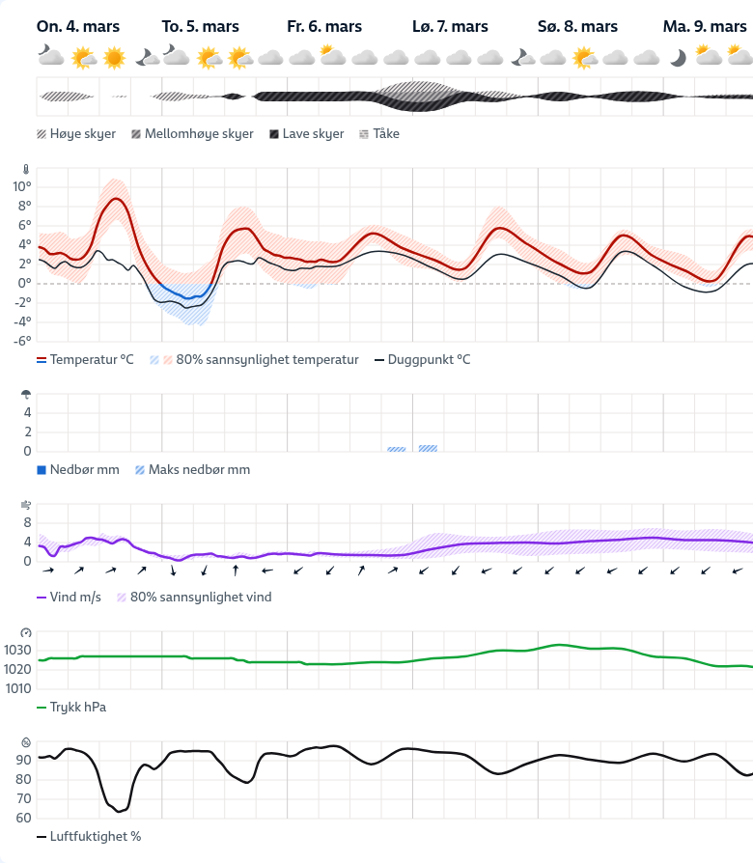This screenshot has width=753, height=863.
Task: Click the crescent moon icon under Ma. 9. mars
Action: tap(679, 59)
